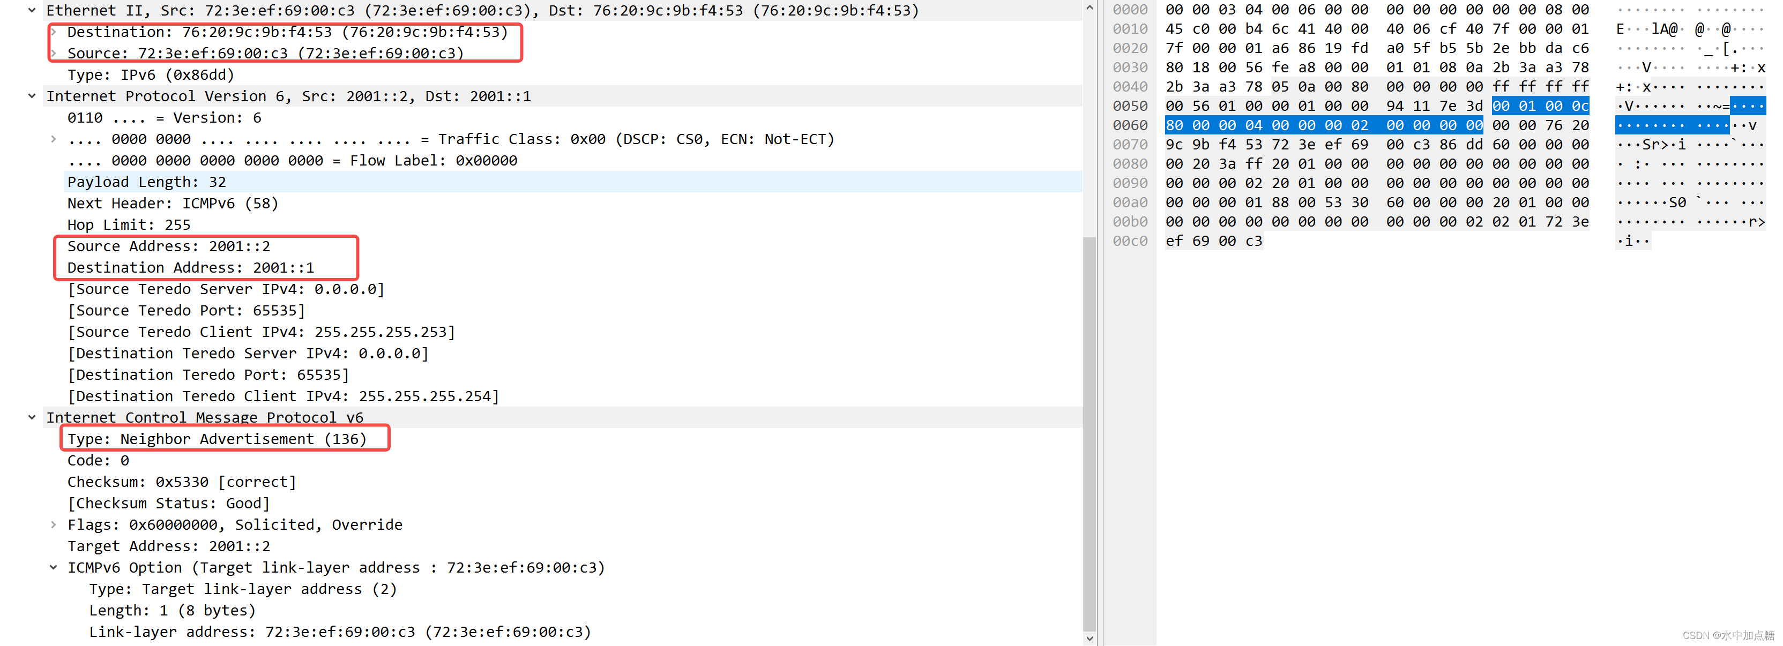
Task: Select Type: Neighbor Advertisement (136) row
Action: tap(216, 439)
